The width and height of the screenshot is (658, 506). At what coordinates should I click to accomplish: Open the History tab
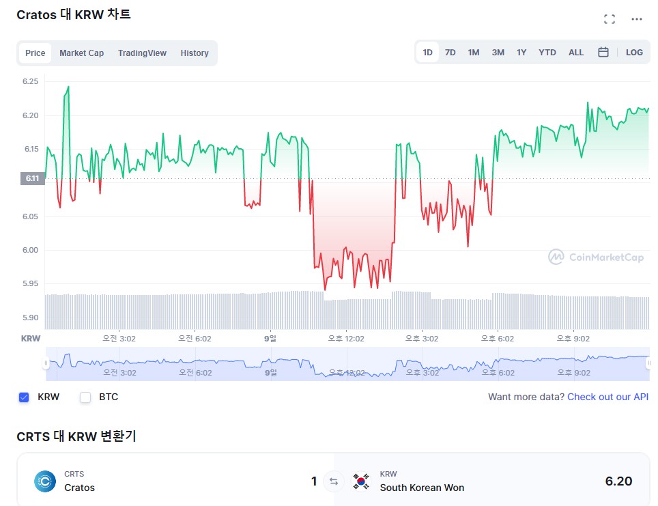195,53
